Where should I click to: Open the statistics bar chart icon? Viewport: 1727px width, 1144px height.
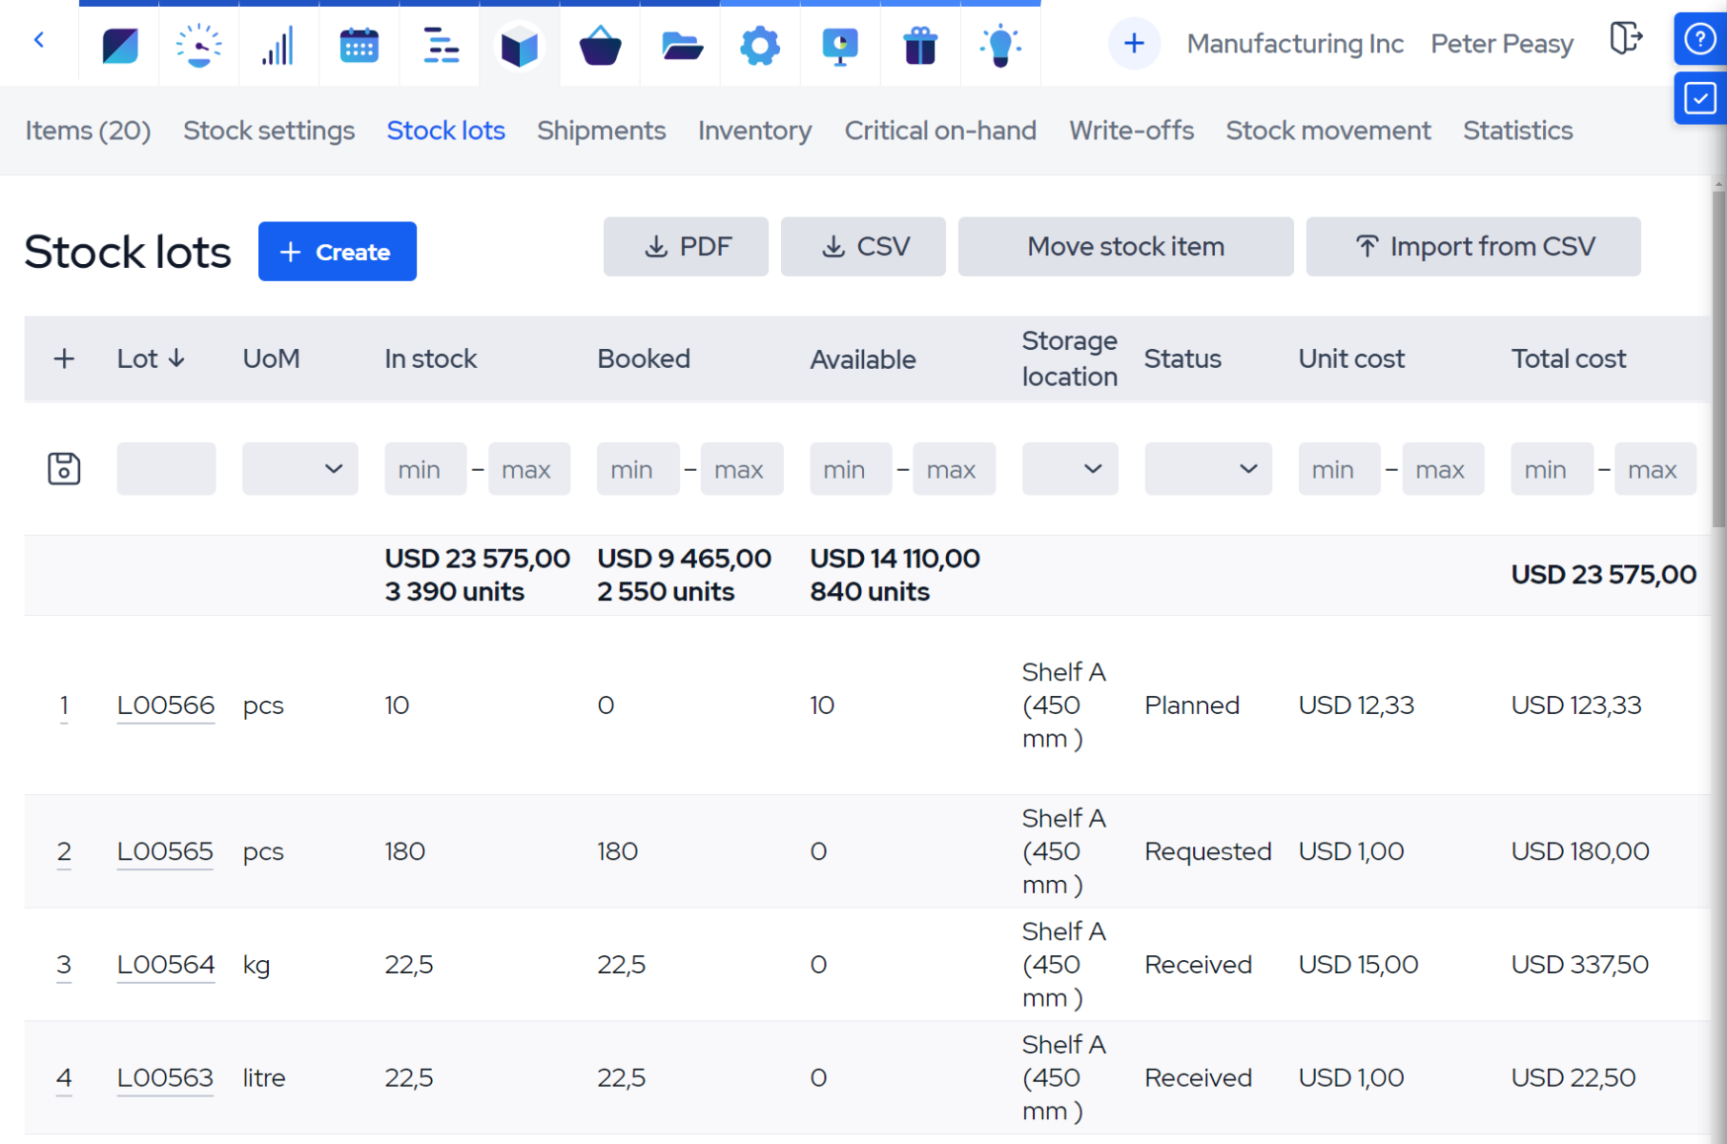[278, 44]
